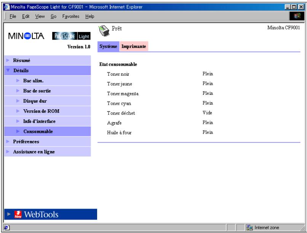Click the Plein status for Huile à four
Image resolution: width=307 pixels, height=233 pixels.
coord(208,132)
